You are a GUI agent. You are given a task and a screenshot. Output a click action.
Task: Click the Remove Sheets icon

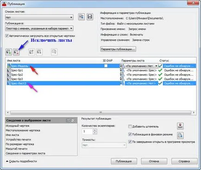16,52
